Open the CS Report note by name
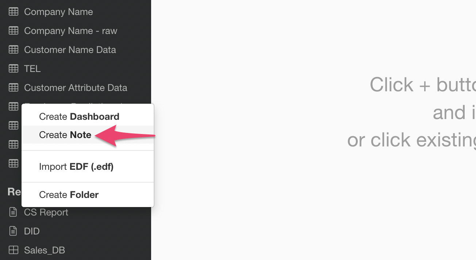 (46, 213)
